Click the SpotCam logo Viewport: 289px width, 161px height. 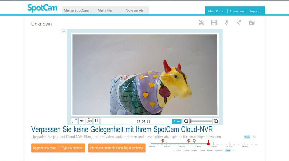click(x=42, y=8)
